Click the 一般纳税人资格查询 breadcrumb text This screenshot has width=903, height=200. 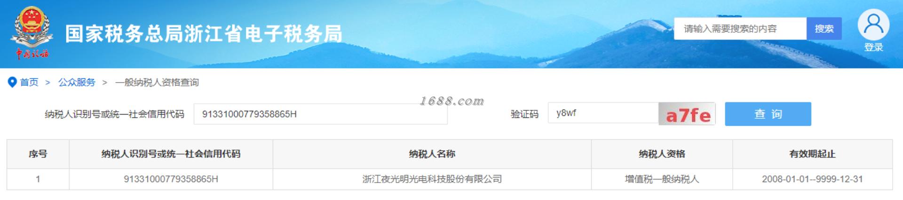pyautogui.click(x=157, y=82)
